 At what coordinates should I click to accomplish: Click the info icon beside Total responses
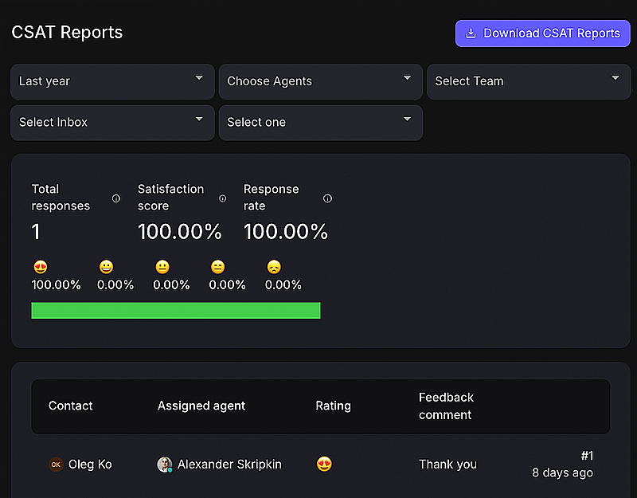(116, 198)
